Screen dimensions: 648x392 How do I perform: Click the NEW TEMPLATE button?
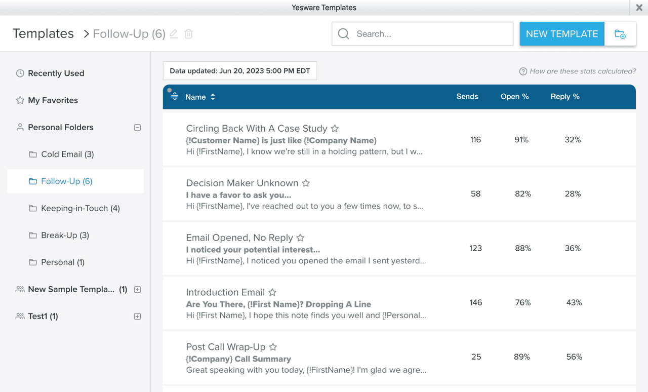[x=561, y=33]
